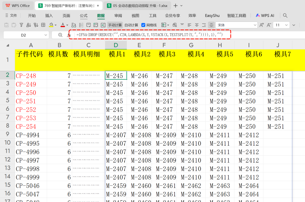Image resolution: width=305 pixels, height=202 pixels.
Task: Switch to the 公式 tab
Action: coord(84,16)
